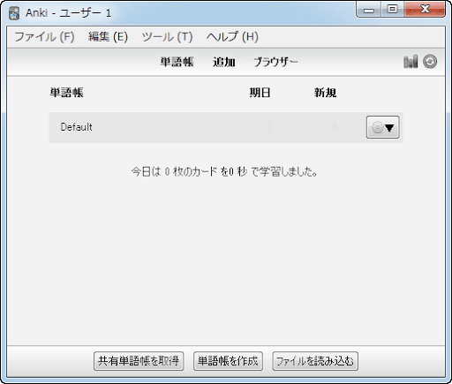Click the 今日は 0 枚のカード study summary text

coord(224,171)
